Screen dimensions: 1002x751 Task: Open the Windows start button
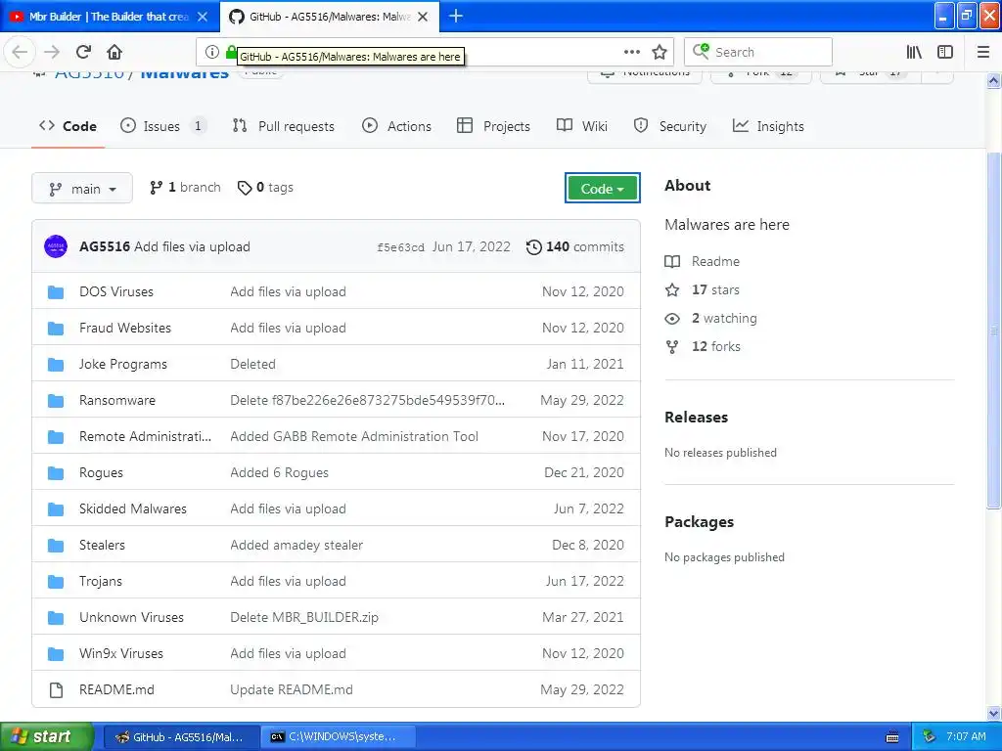[46, 736]
